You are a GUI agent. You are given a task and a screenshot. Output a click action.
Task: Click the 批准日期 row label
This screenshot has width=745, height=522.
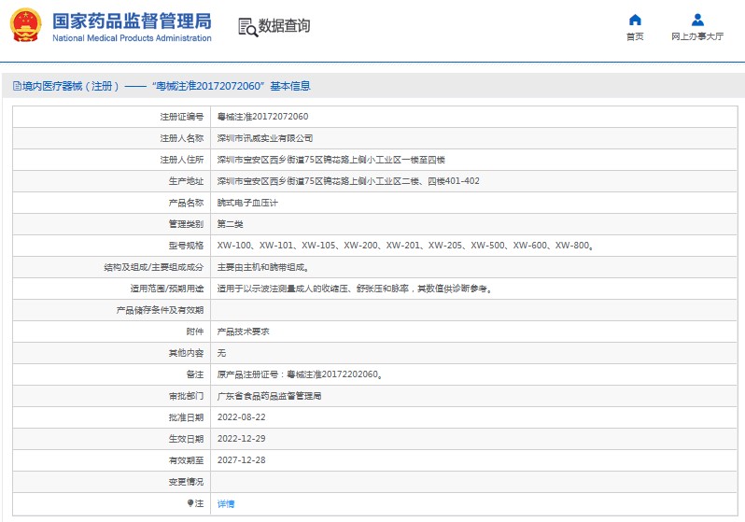[x=186, y=418]
